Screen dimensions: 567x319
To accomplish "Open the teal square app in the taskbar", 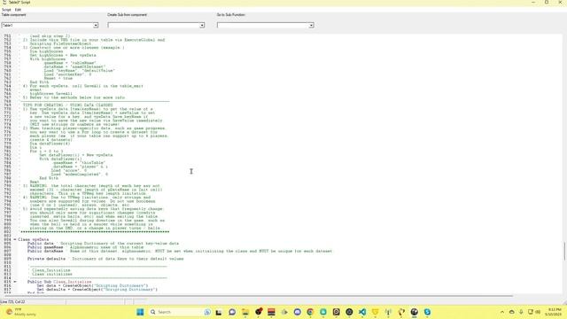I will coord(323,312).
